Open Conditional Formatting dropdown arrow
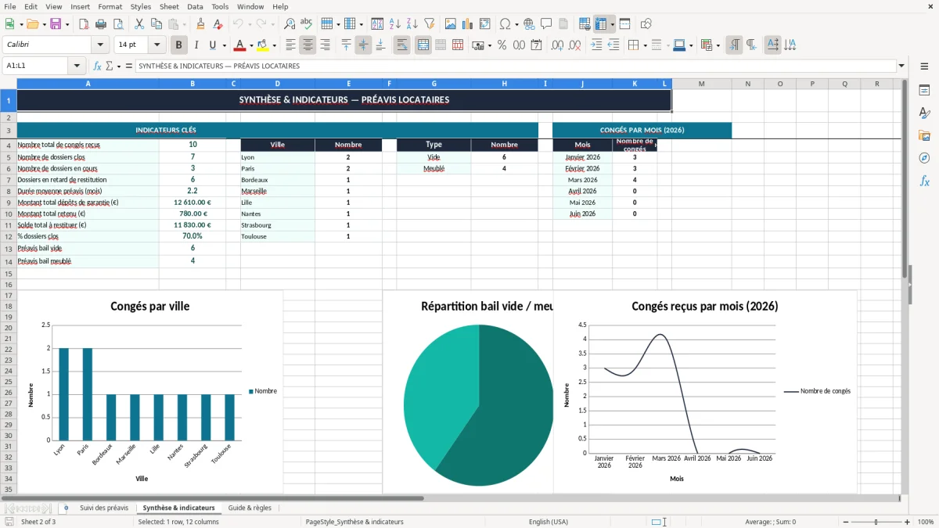Screen dimensions: 939x528 pyautogui.click(x=718, y=45)
